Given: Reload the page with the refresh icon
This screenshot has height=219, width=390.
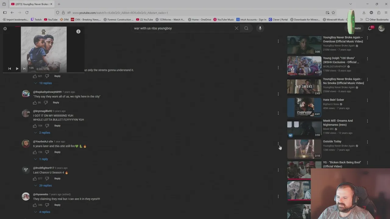Looking at the screenshot, I should point(27,12).
